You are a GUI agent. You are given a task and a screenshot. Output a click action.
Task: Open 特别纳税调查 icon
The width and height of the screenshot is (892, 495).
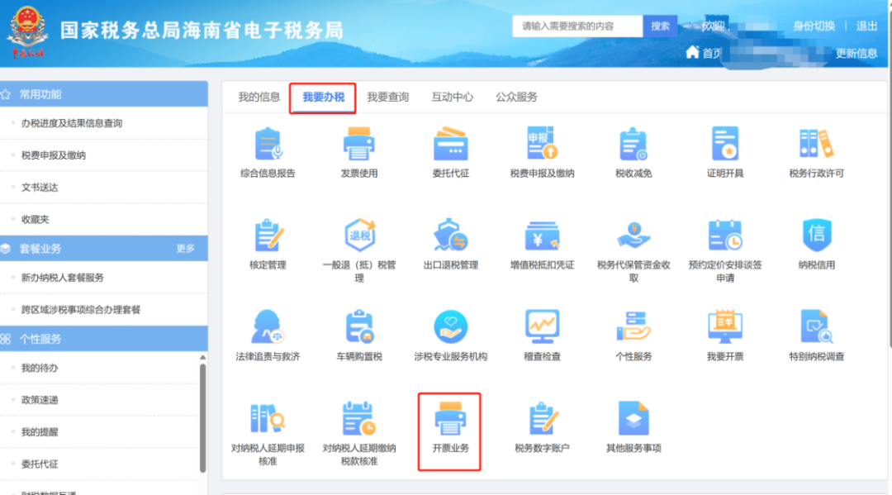click(816, 327)
